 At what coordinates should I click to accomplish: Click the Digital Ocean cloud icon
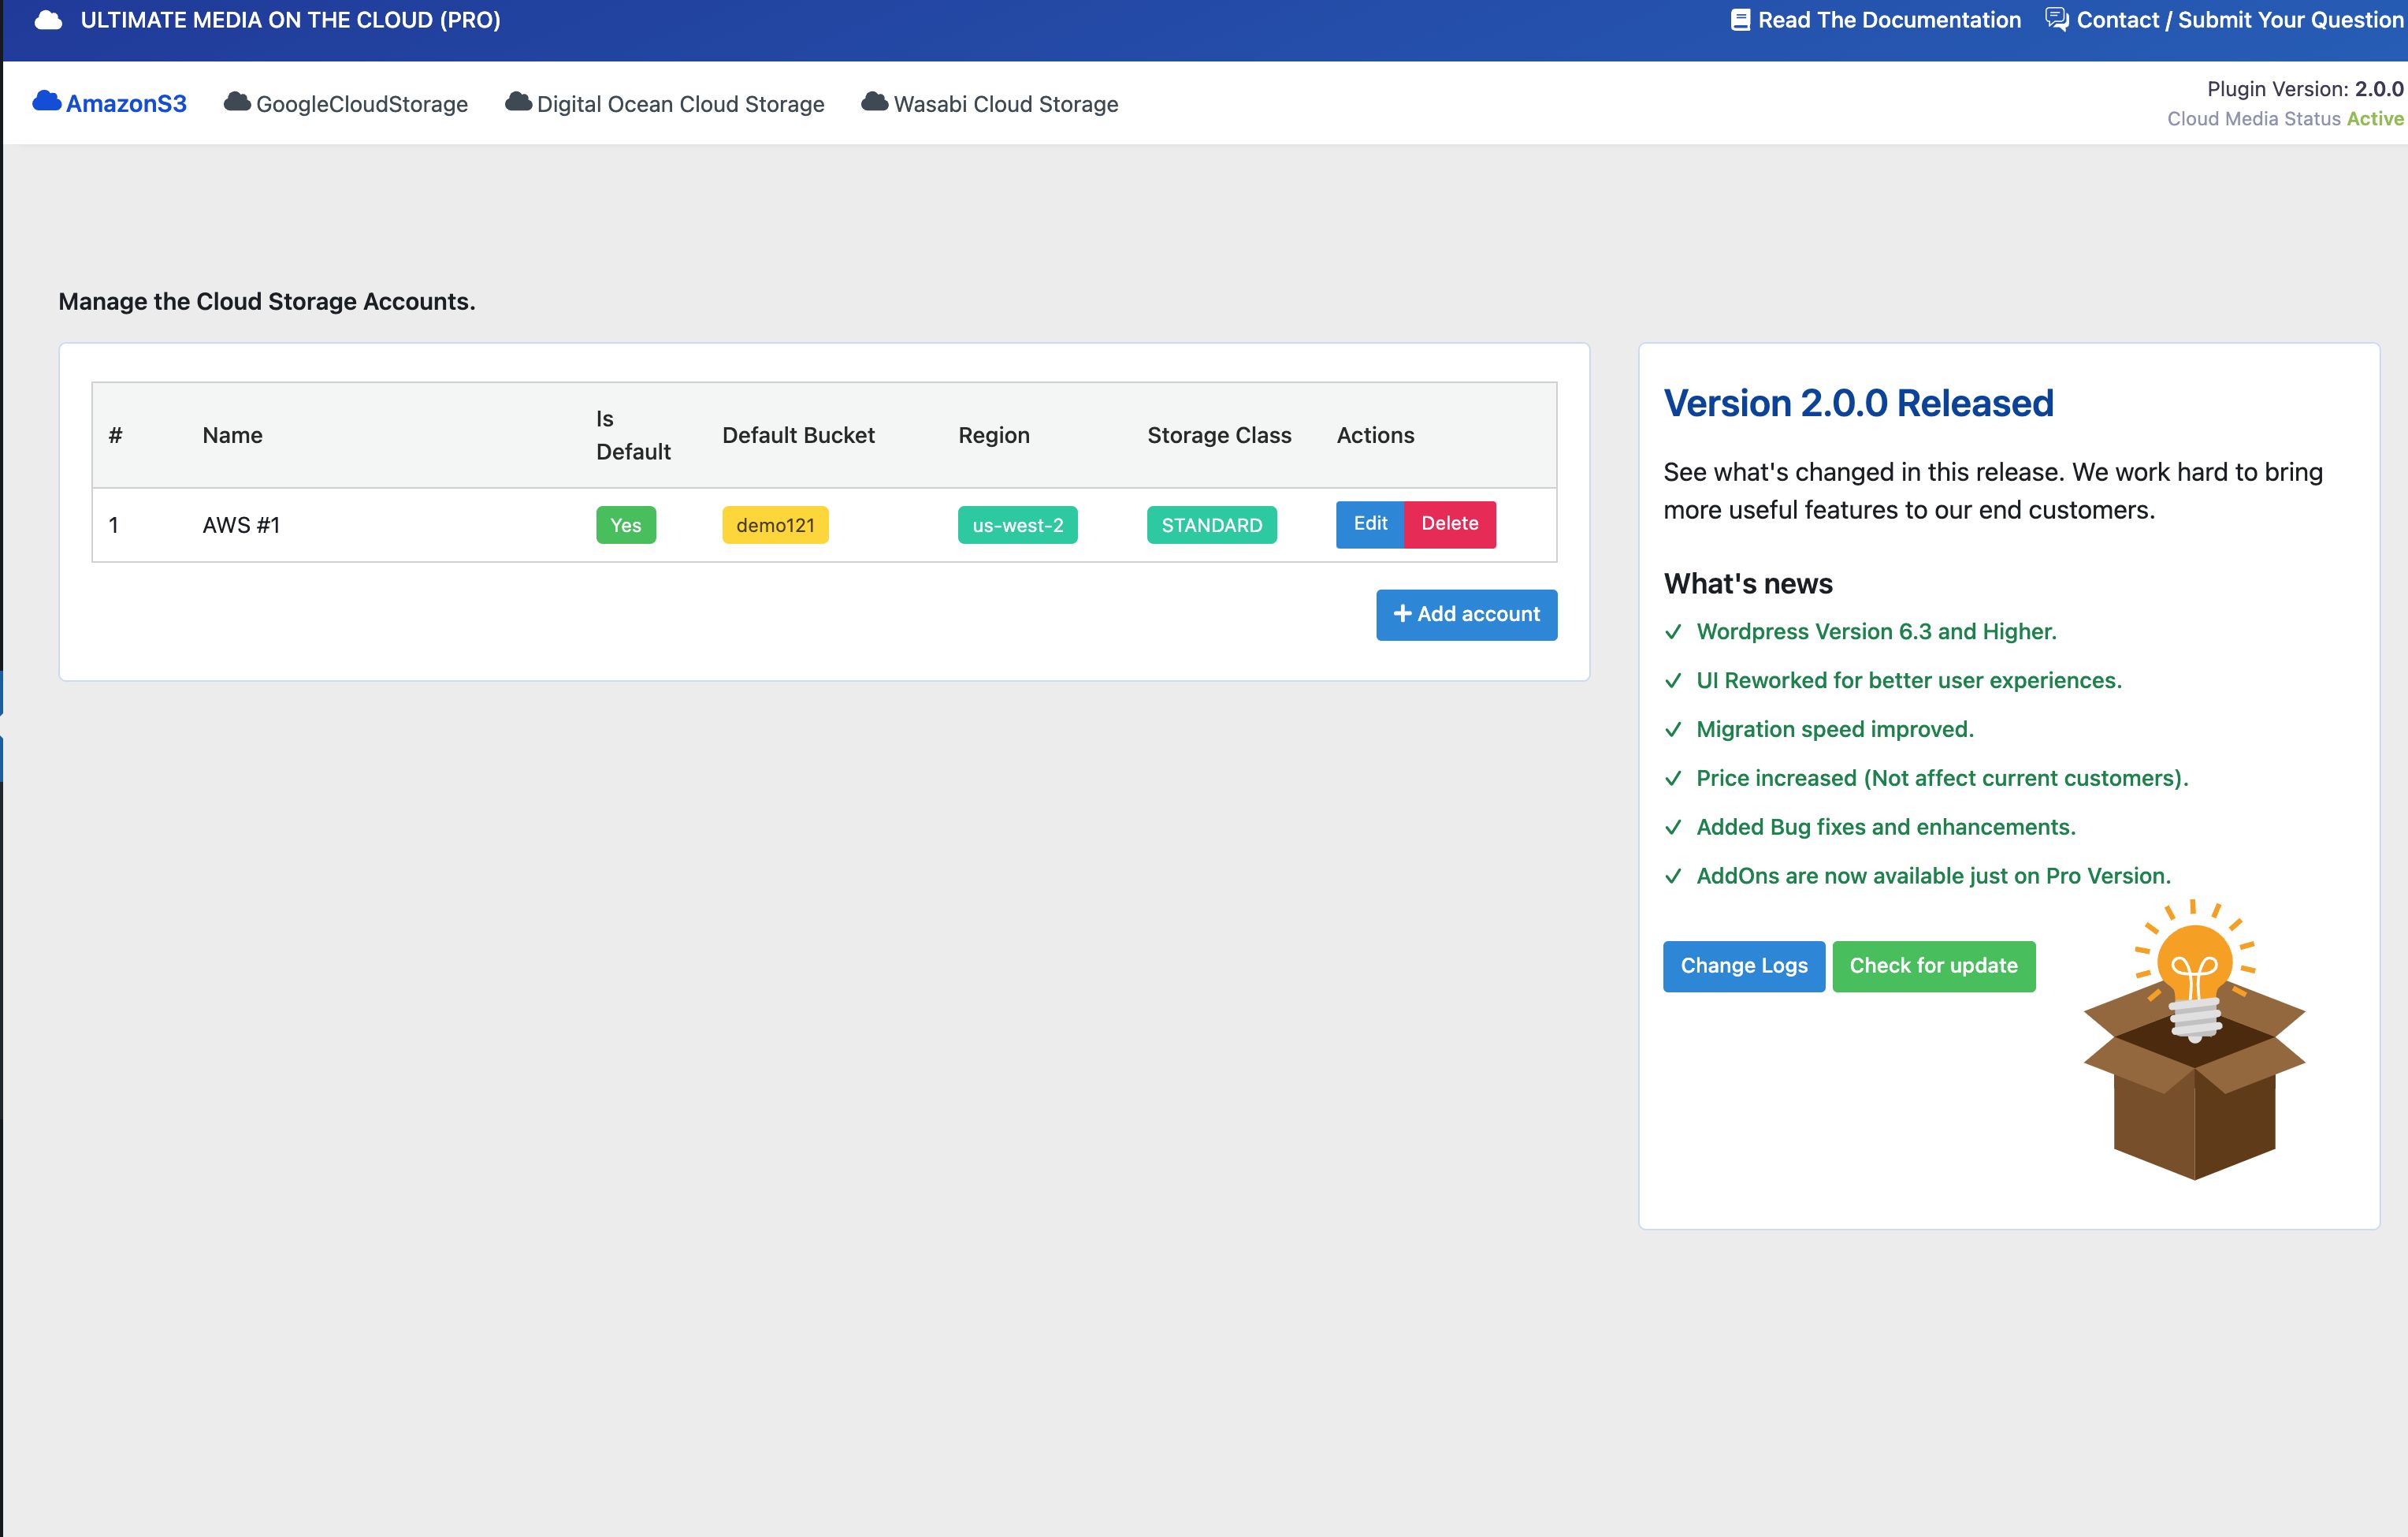(x=518, y=101)
